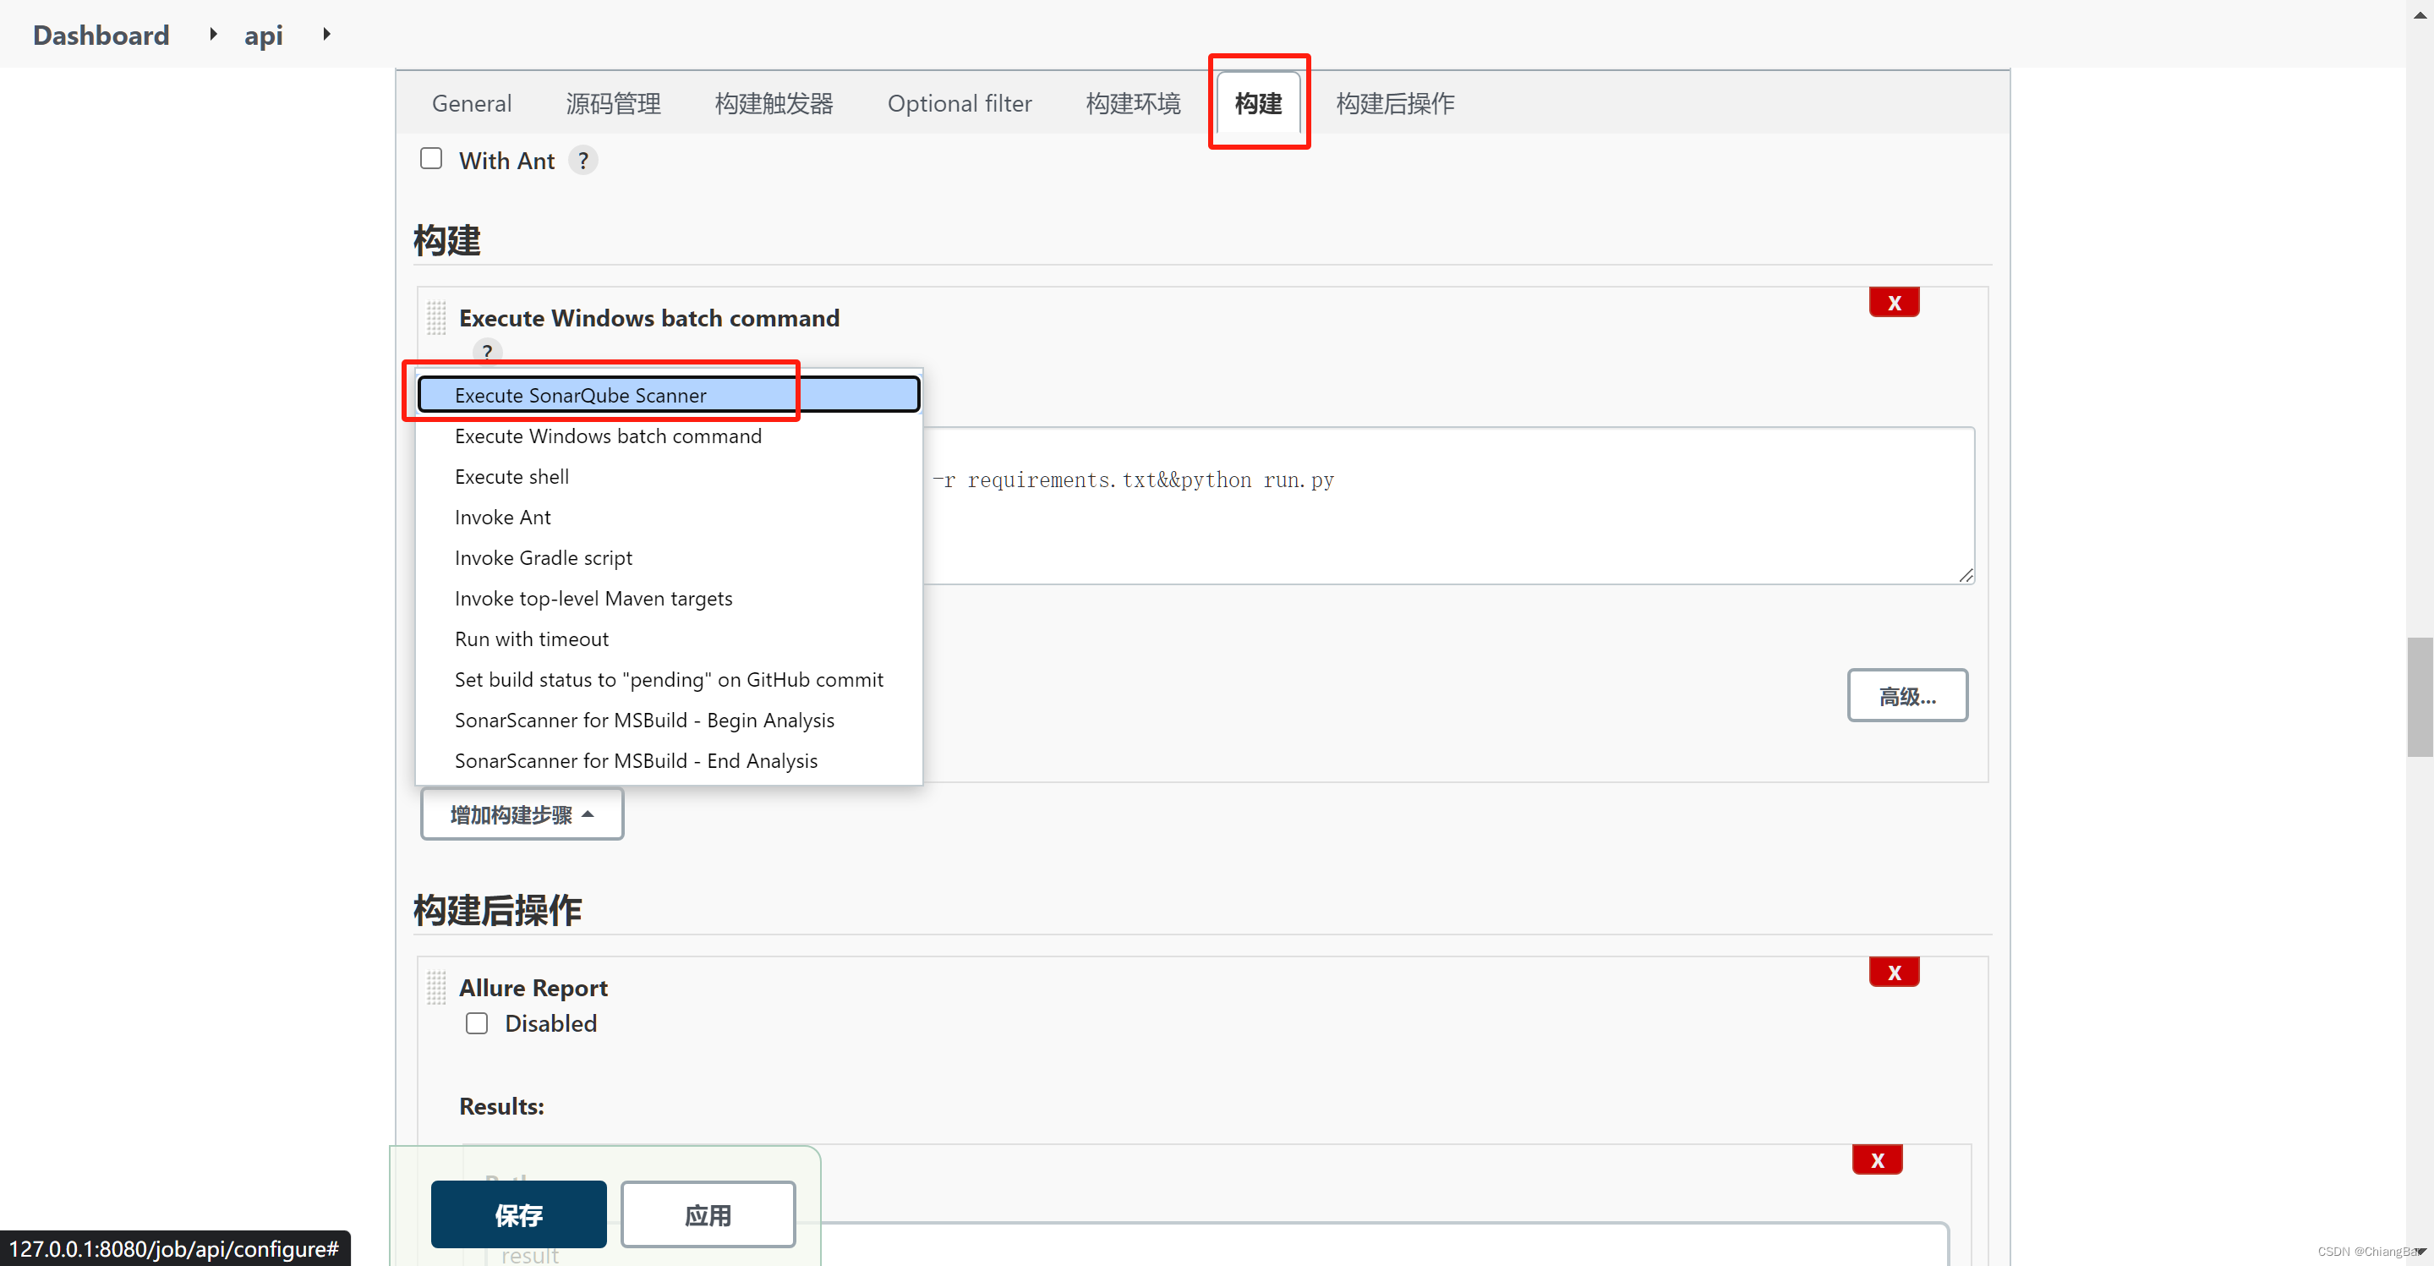Select the 构建 tab
The height and width of the screenshot is (1266, 2434).
[1259, 103]
